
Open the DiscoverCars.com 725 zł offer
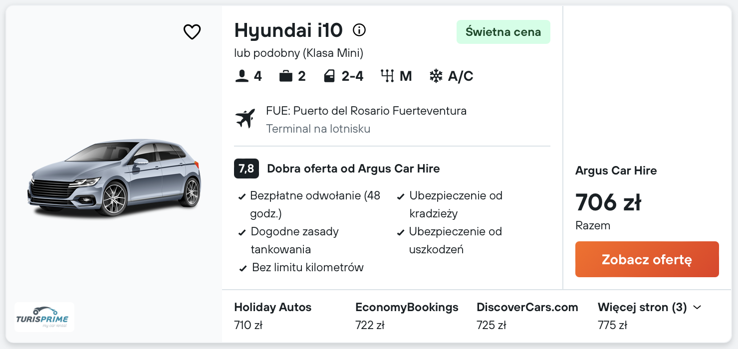[x=527, y=316]
